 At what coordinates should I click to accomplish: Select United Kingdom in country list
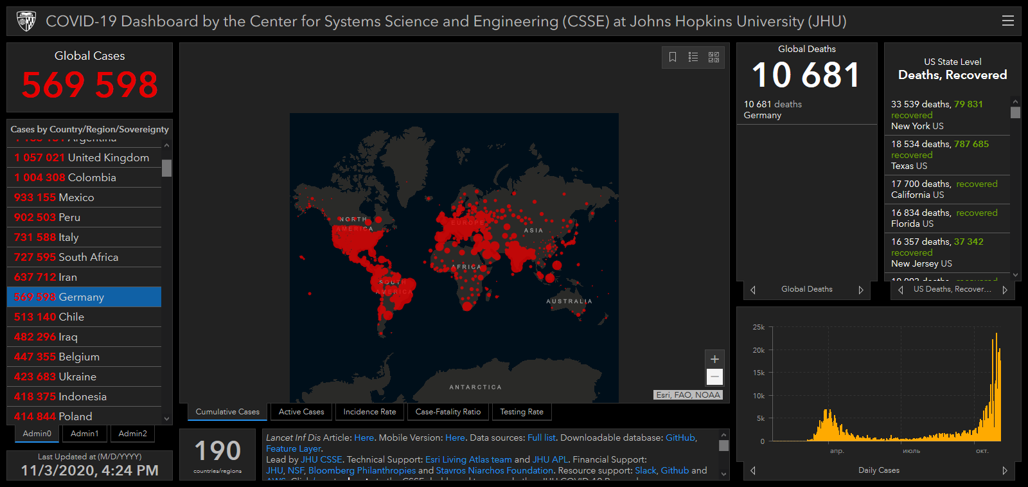(84, 157)
